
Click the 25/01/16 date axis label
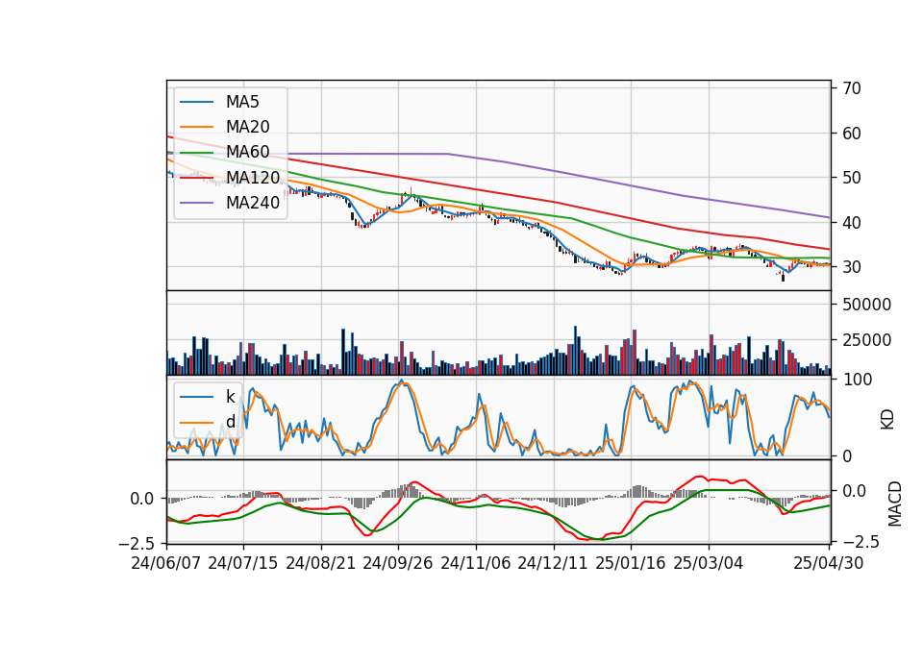click(x=631, y=564)
